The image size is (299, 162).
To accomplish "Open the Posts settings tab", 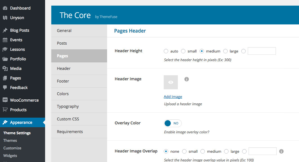I will [x=79, y=43].
